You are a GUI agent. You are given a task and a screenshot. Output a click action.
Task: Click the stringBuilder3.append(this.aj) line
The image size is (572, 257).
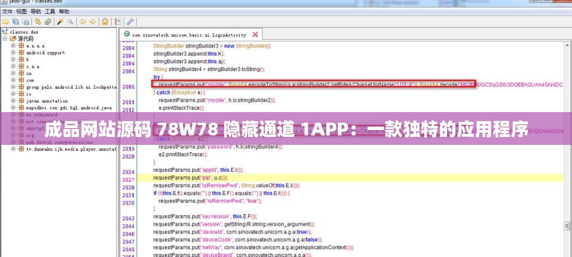click(x=189, y=61)
